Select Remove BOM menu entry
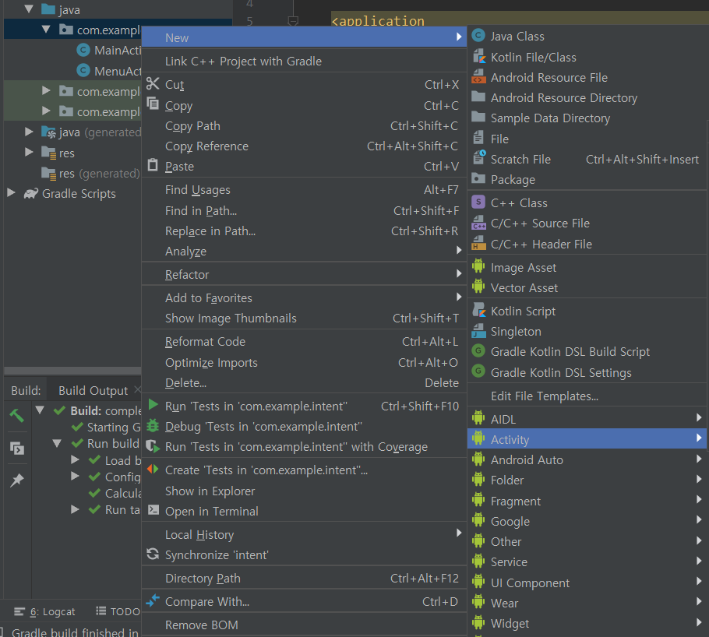Screen dimensions: 709x637 (305, 625)
